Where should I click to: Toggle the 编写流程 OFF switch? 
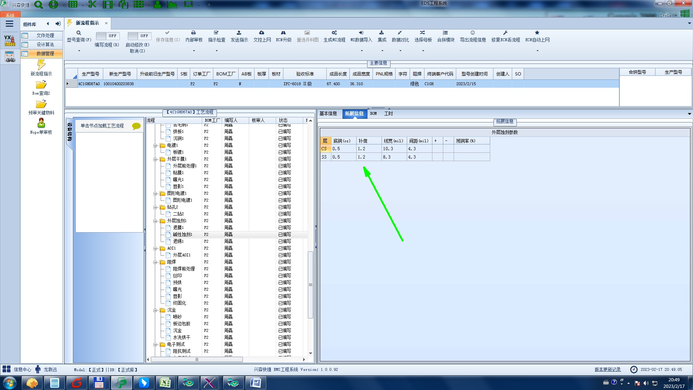click(x=107, y=36)
